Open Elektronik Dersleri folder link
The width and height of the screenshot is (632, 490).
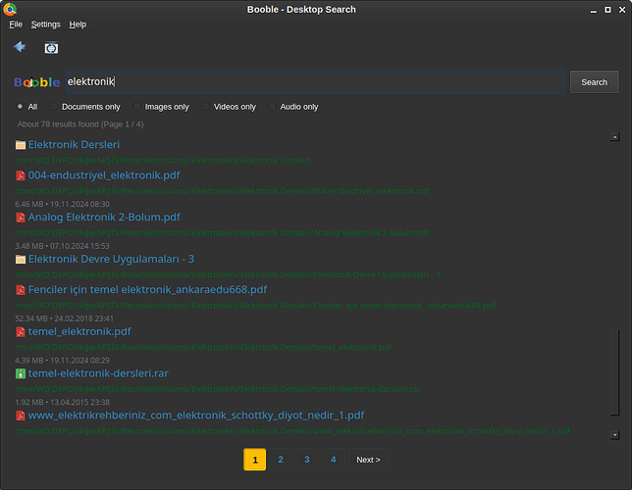(x=74, y=144)
